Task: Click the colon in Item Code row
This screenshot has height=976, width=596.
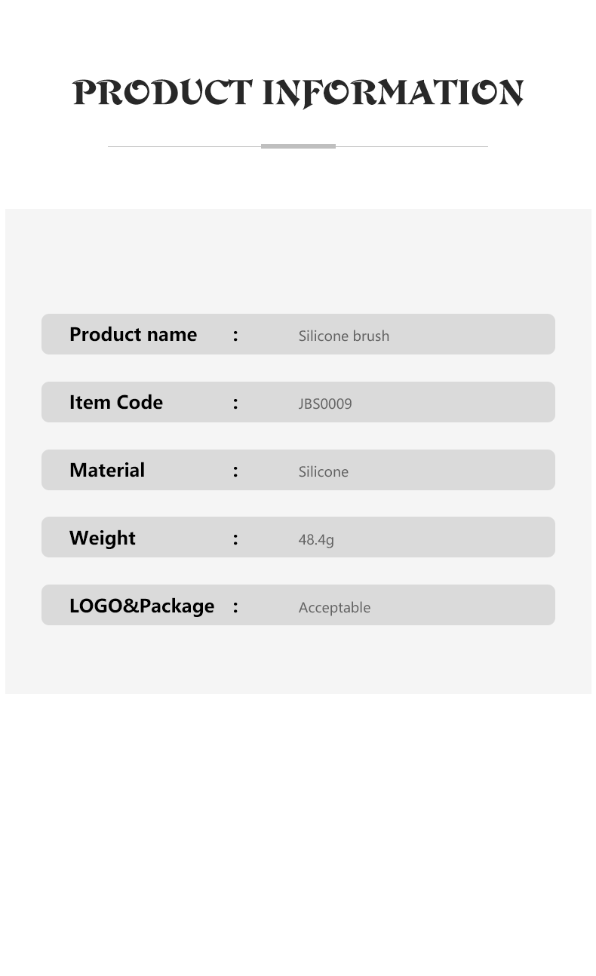Action: [x=235, y=404]
